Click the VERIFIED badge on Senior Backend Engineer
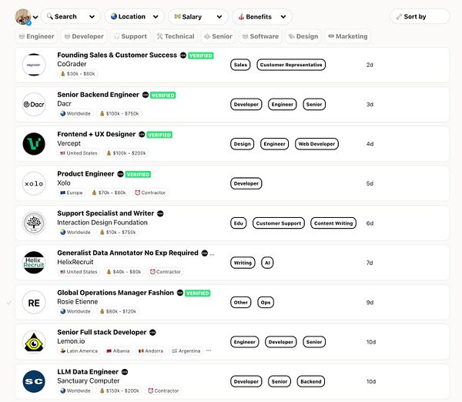This screenshot has height=402, width=462. 163,95
